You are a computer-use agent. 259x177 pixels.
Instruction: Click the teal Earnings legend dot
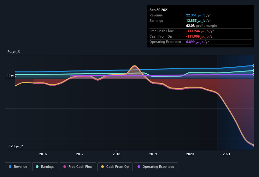pos(37,167)
